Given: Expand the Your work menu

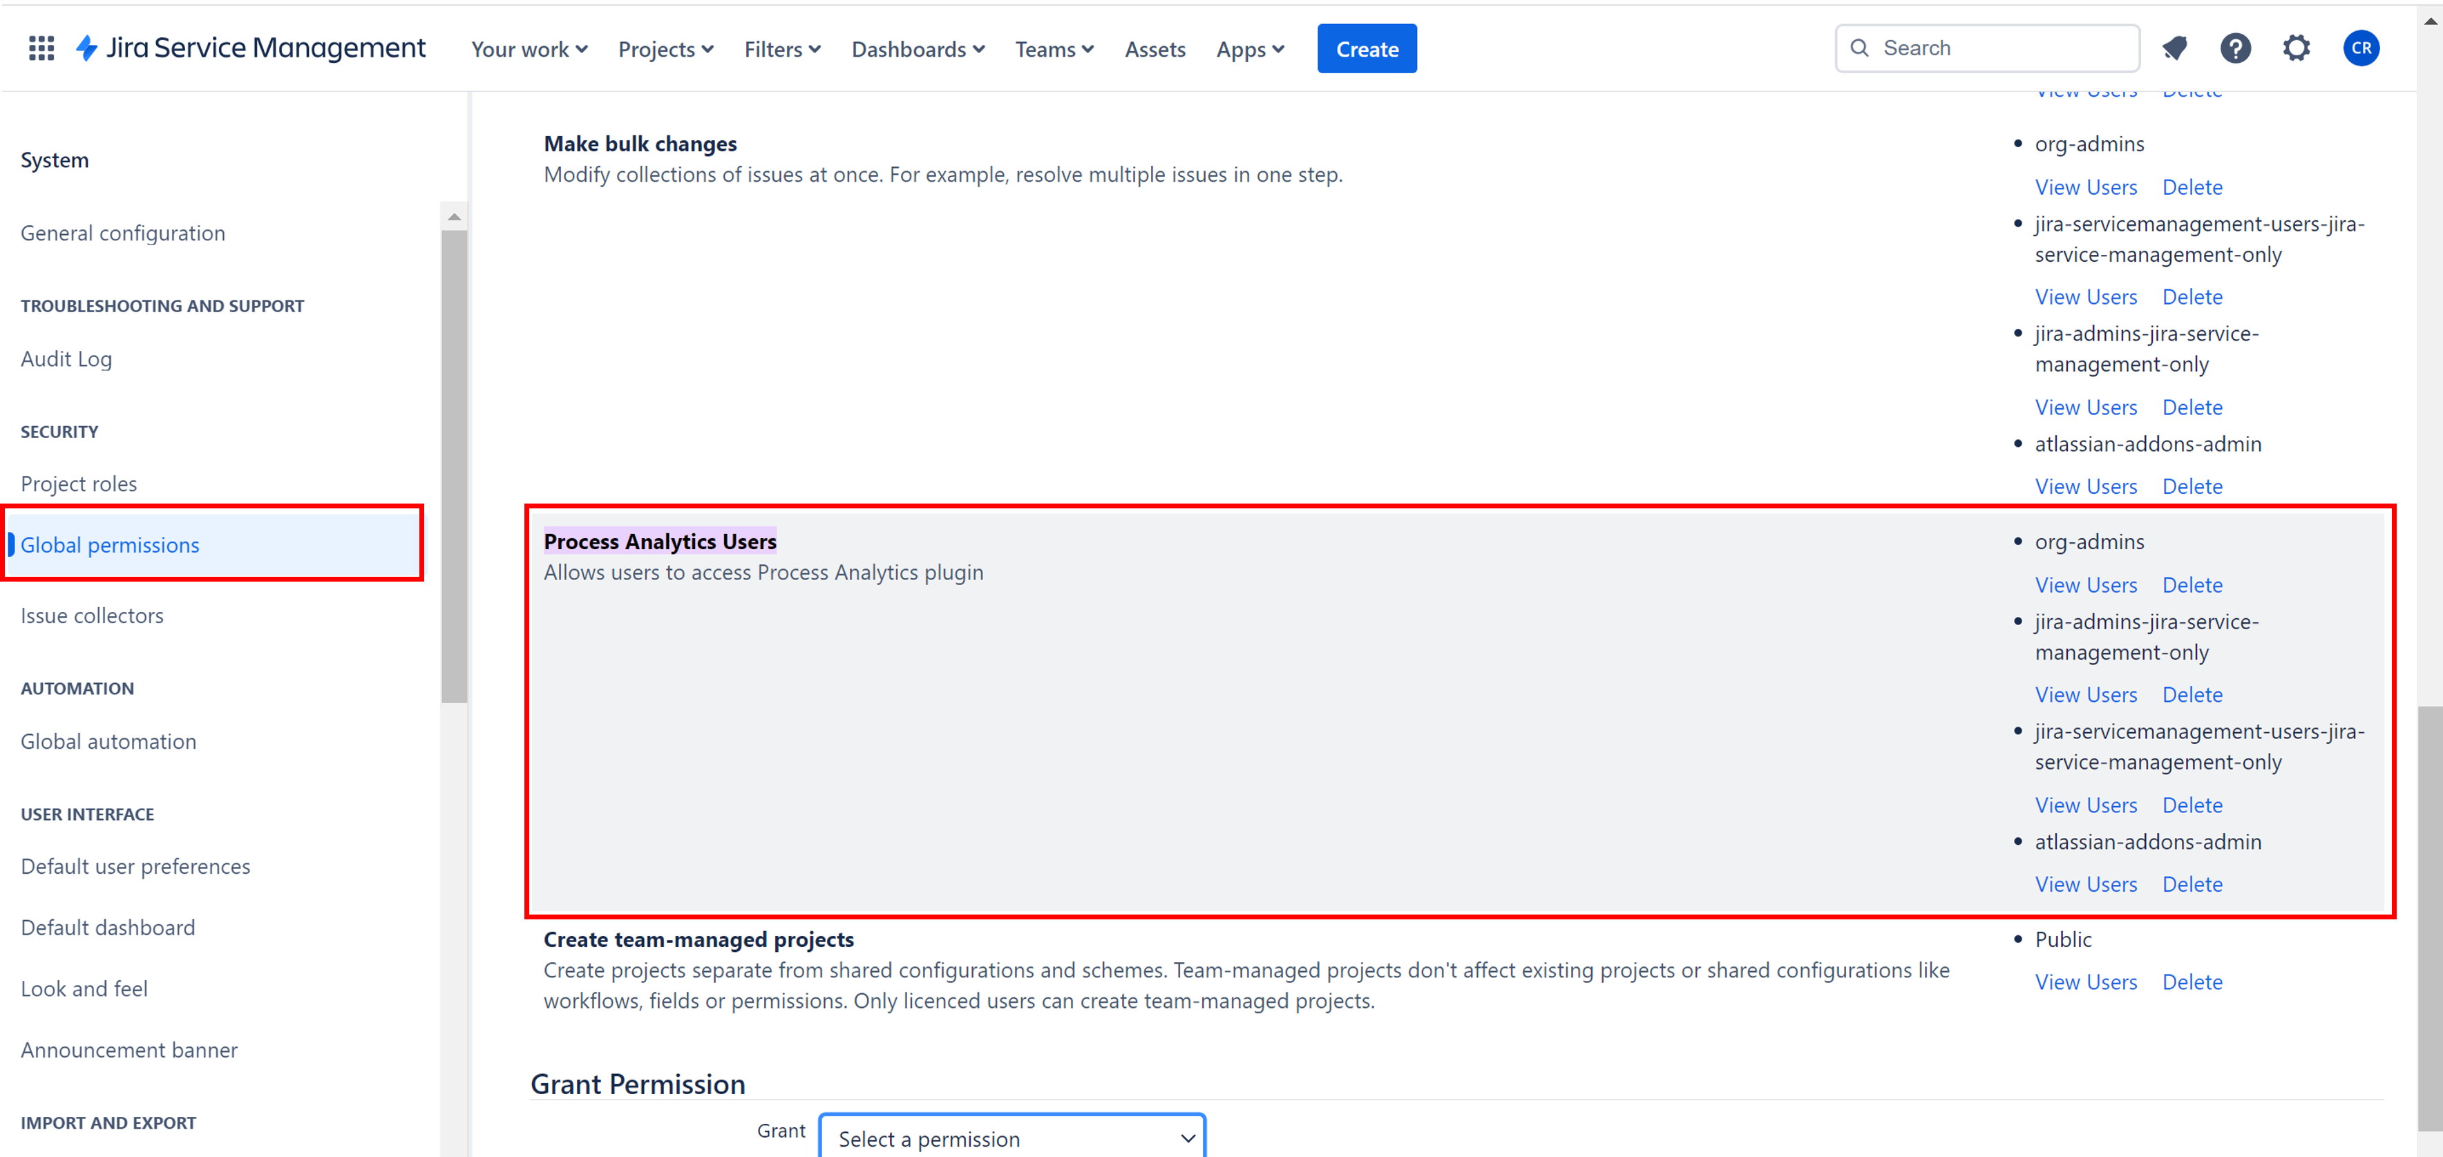Looking at the screenshot, I should pos(529,49).
